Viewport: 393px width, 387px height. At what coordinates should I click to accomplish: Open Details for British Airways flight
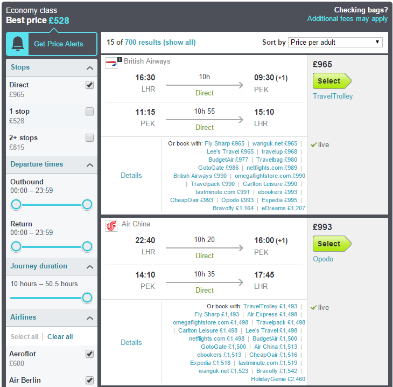(x=131, y=175)
